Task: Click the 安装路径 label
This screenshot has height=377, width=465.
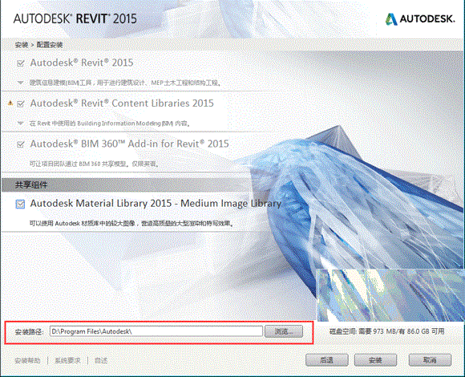Action: [29, 331]
